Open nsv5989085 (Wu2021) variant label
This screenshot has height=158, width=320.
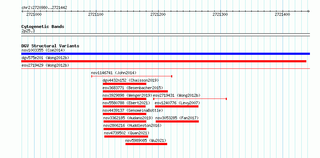tap(146, 140)
